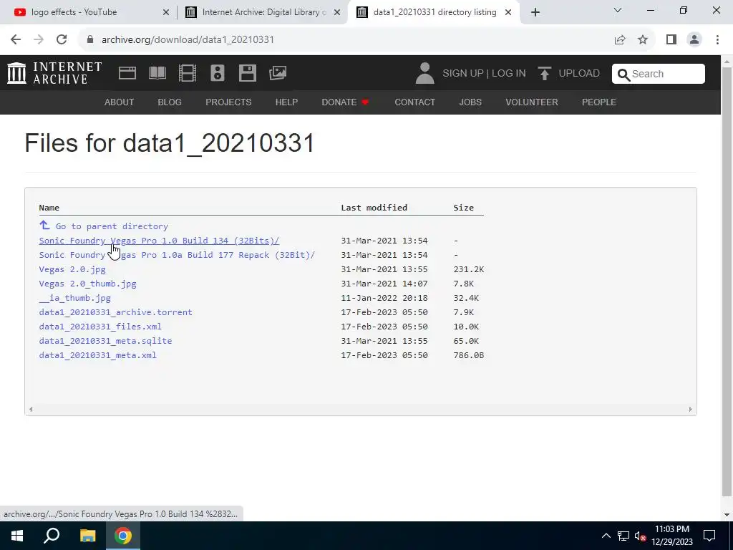The width and height of the screenshot is (733, 550).
Task: Open the Software floppy disk icon
Action: pyautogui.click(x=247, y=73)
